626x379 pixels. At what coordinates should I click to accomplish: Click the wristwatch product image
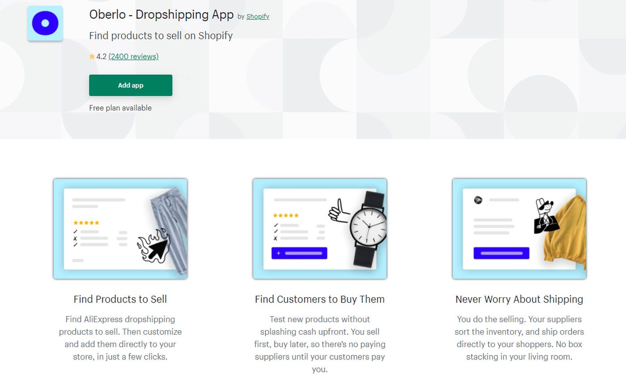click(x=368, y=229)
